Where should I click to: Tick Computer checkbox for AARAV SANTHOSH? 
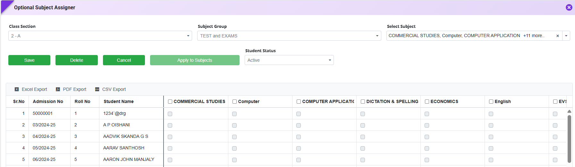click(234, 148)
